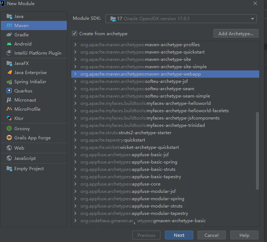Screen dimensions: 267x242
Task: Select softeu-archetype-seam row
Action: pyautogui.click(x=165, y=89)
